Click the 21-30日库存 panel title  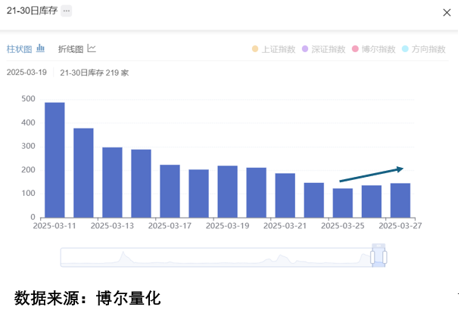[32, 11]
